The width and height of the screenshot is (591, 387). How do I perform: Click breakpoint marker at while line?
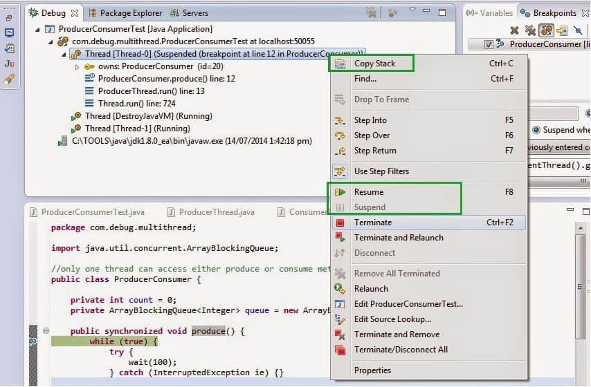[33, 341]
